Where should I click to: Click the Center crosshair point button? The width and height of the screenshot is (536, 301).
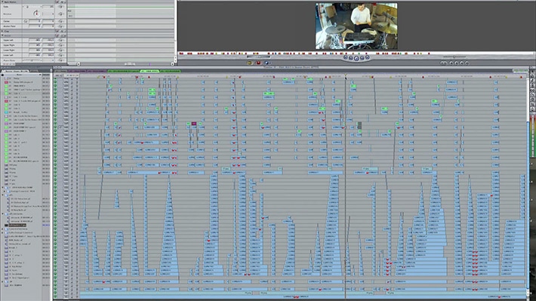tap(26, 21)
